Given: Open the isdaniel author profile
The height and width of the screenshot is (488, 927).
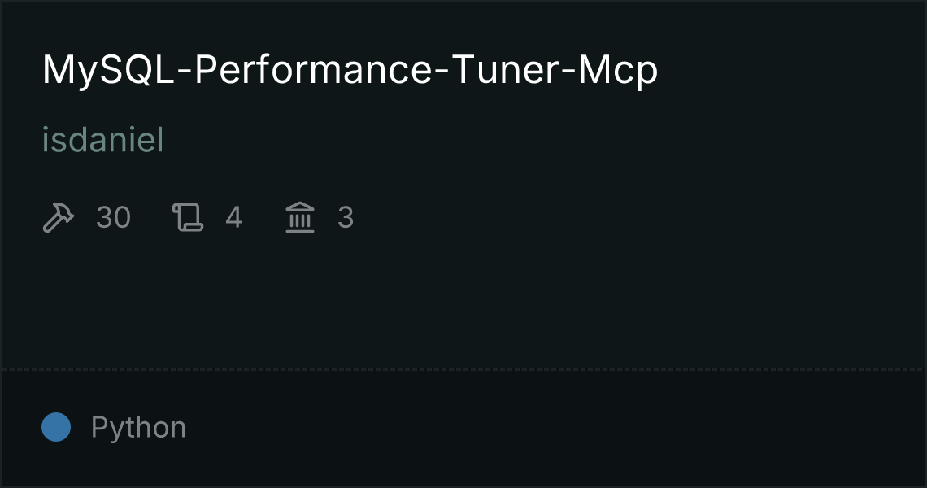Looking at the screenshot, I should click(102, 141).
